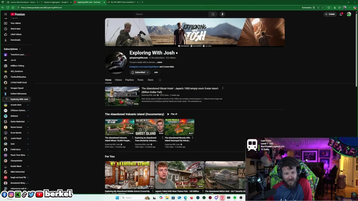
Task: Switch to the channel Home tab
Action: click(108, 80)
